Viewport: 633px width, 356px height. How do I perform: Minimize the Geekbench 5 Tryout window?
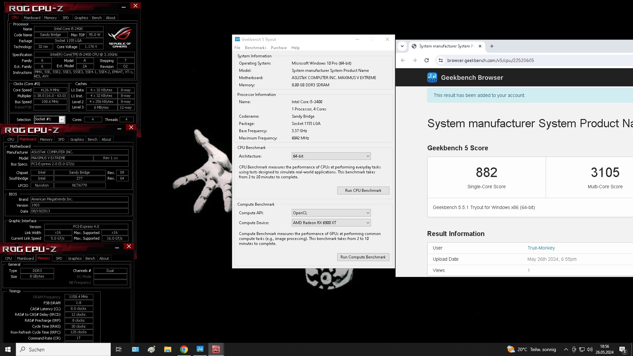pyautogui.click(x=357, y=39)
